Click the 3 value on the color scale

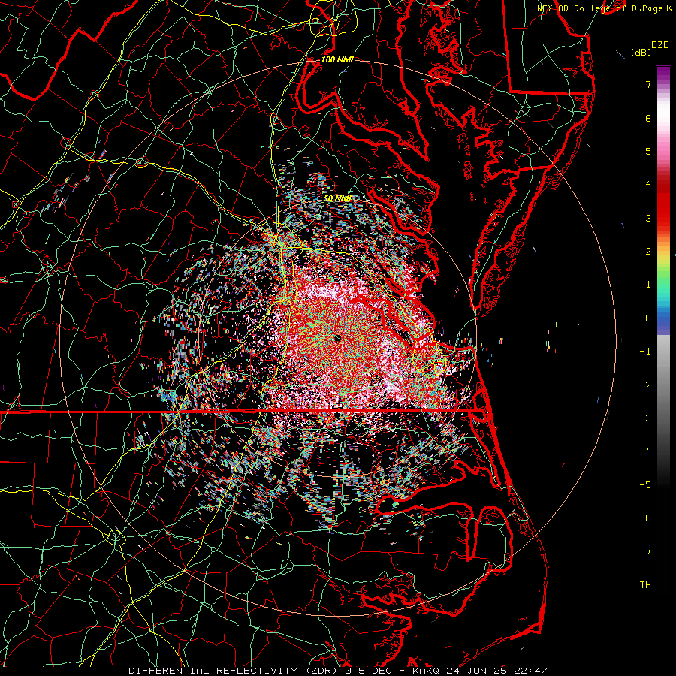648,218
